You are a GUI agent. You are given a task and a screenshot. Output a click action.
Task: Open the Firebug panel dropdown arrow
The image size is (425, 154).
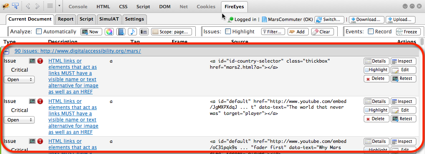pyautogui.click(x=59, y=6)
